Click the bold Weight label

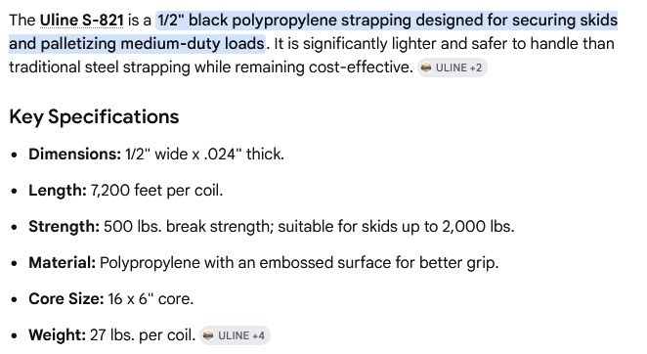click(x=57, y=335)
